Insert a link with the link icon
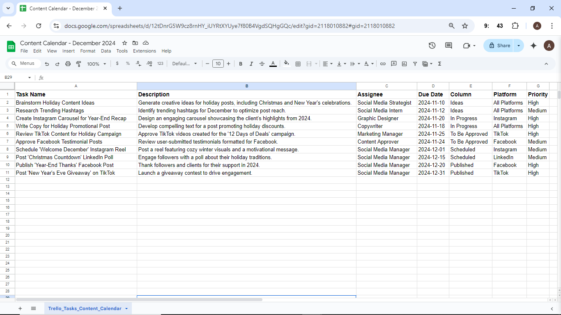This screenshot has width=561, height=315. tap(383, 64)
